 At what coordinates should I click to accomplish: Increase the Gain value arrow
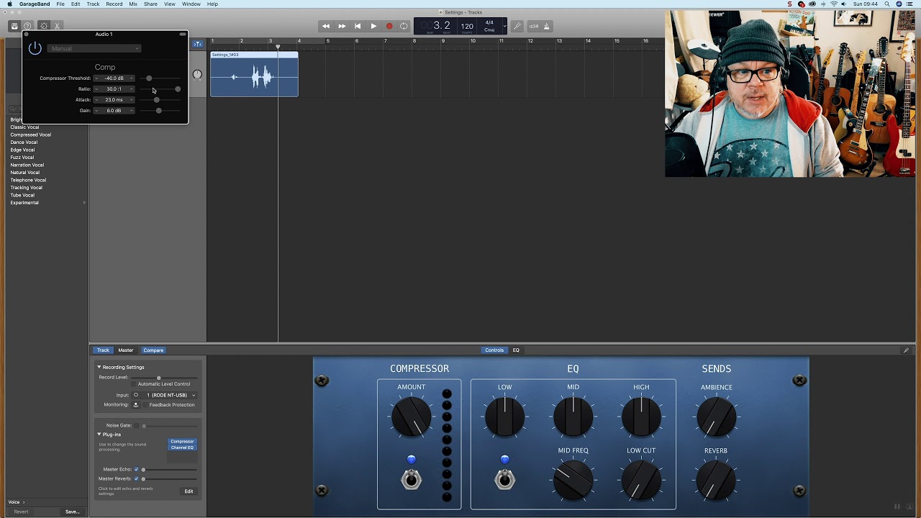pos(132,111)
